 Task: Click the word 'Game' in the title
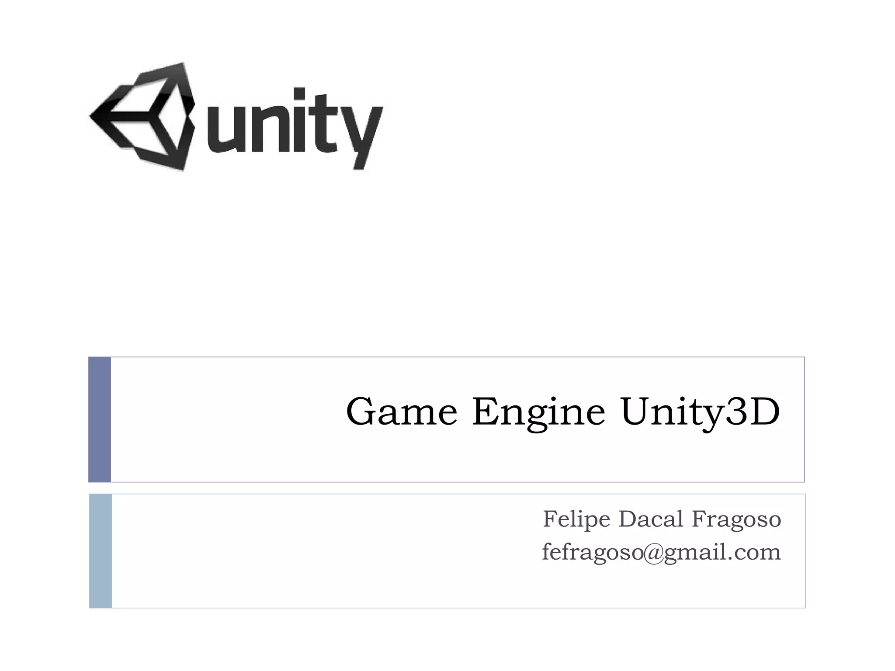[x=401, y=412]
